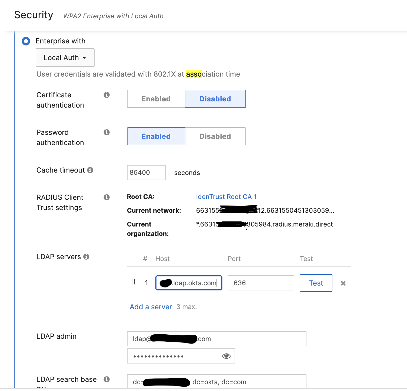Click the LDAP search base info icon

[107, 379]
